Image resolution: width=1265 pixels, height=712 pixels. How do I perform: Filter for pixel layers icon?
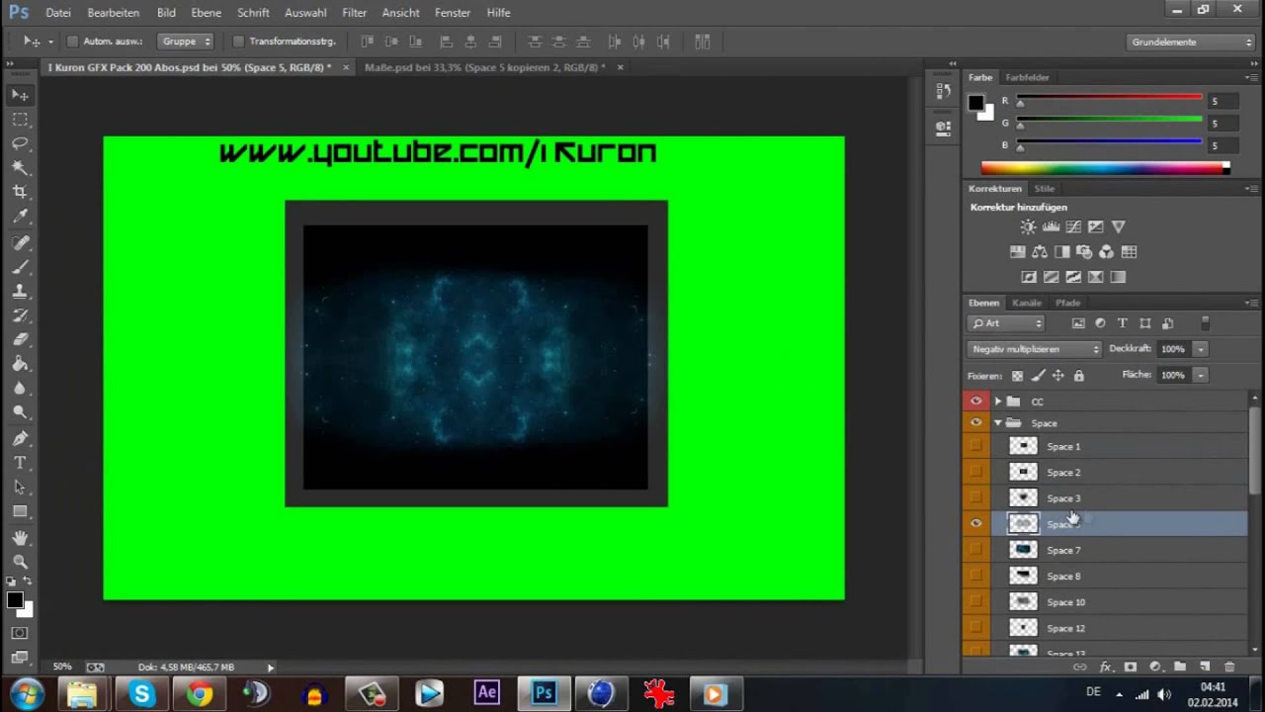point(1078,323)
